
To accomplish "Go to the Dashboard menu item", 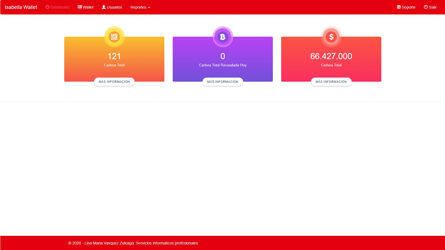I will (x=60, y=7).
